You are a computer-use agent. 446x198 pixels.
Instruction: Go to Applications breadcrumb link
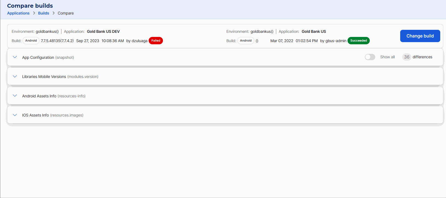pos(18,13)
